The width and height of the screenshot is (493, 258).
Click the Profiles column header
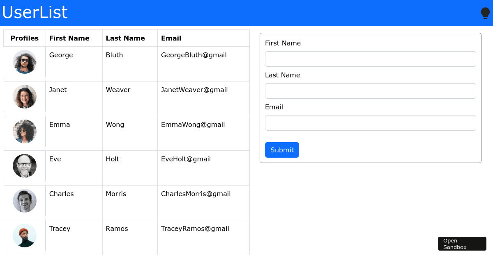point(25,38)
